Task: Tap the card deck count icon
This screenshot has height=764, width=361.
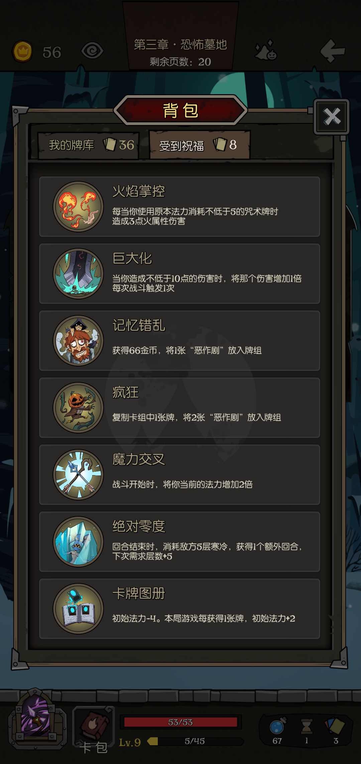Action: coord(335,726)
